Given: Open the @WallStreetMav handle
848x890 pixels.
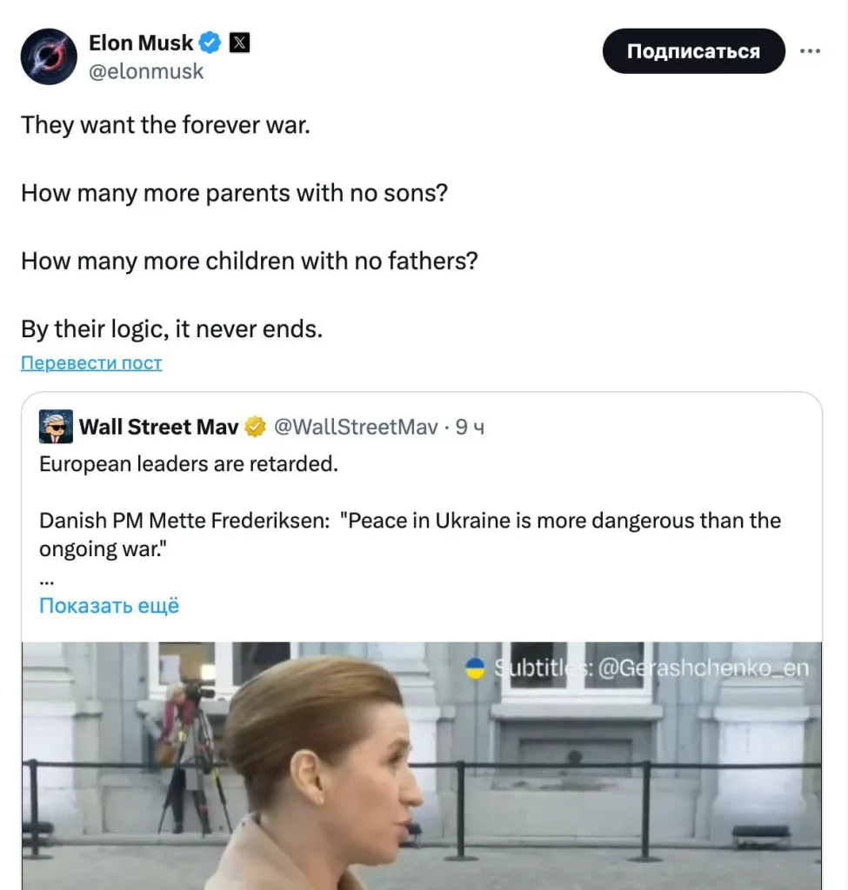Looking at the screenshot, I should pos(356,427).
